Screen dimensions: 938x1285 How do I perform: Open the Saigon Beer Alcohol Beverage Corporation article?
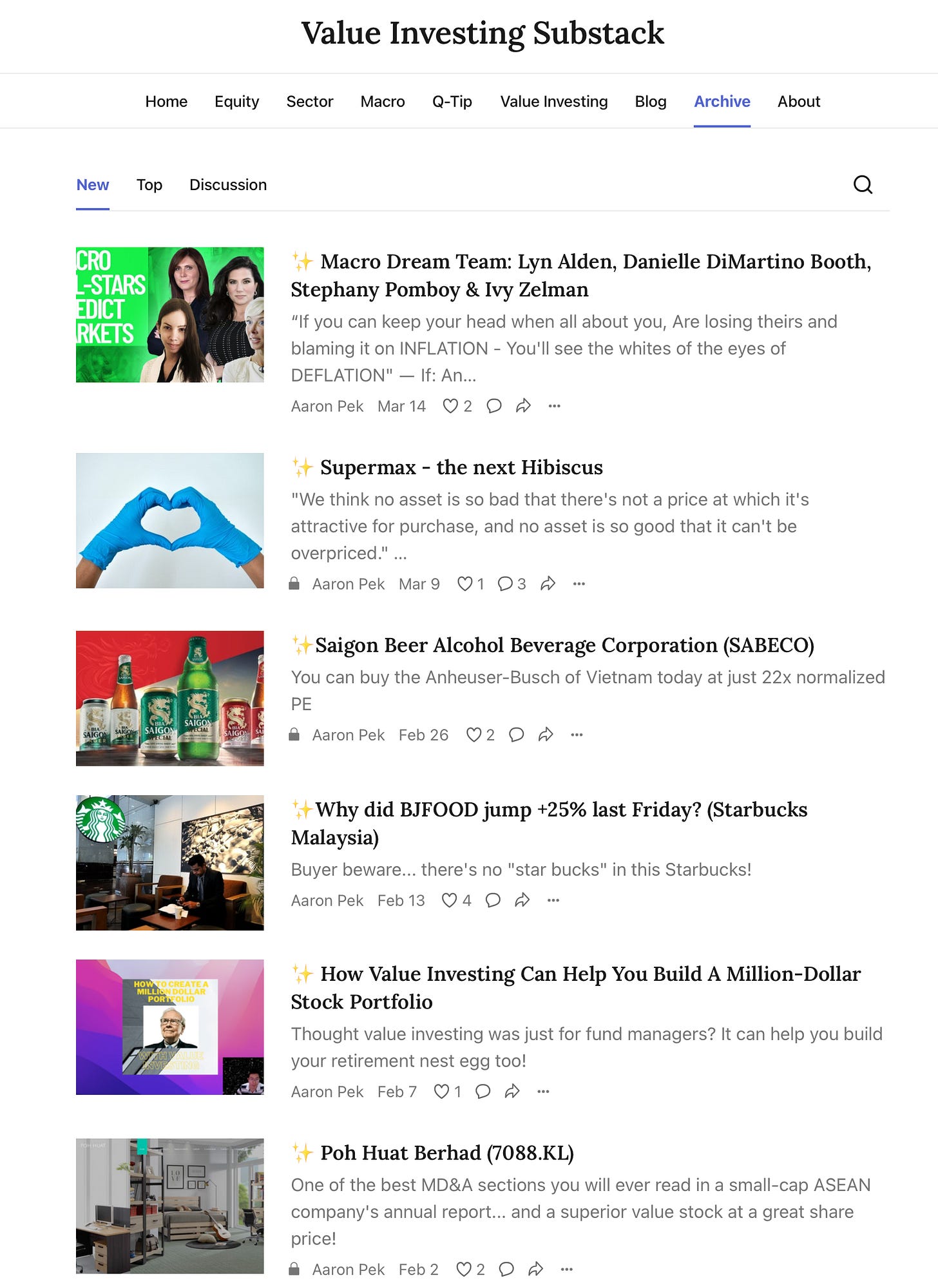(x=553, y=645)
